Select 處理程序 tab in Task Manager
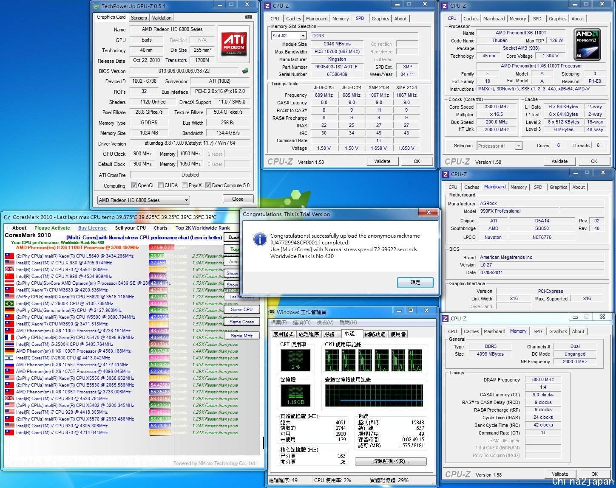Image resolution: width=616 pixels, height=488 pixels. pyautogui.click(x=309, y=334)
